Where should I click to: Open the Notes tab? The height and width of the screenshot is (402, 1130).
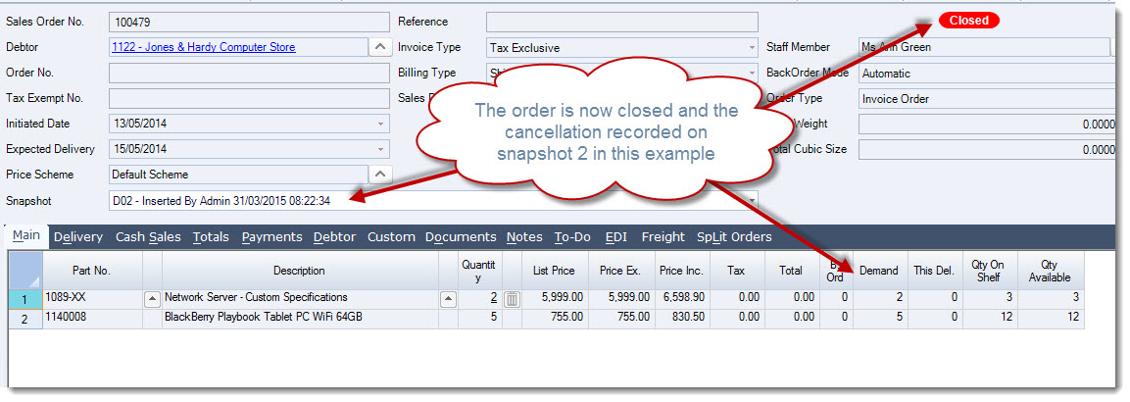[524, 237]
